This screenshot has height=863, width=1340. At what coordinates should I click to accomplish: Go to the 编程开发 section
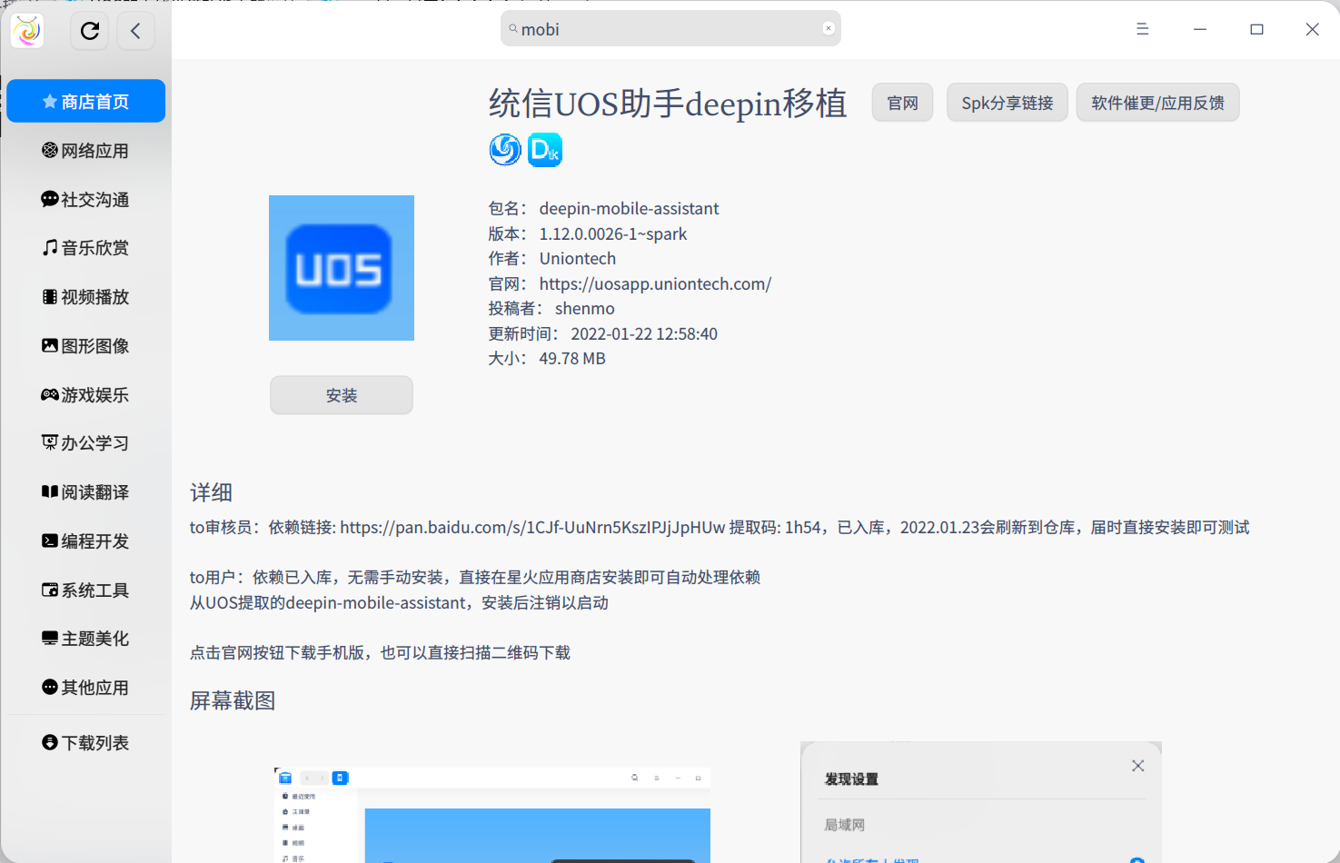85,541
